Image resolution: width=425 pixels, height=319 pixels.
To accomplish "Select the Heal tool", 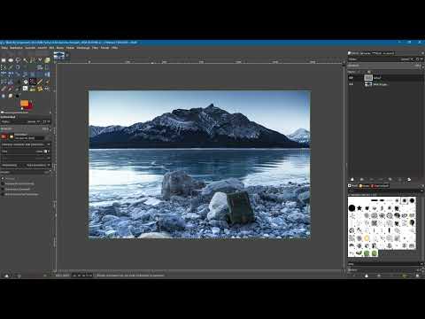I will pos(40,89).
